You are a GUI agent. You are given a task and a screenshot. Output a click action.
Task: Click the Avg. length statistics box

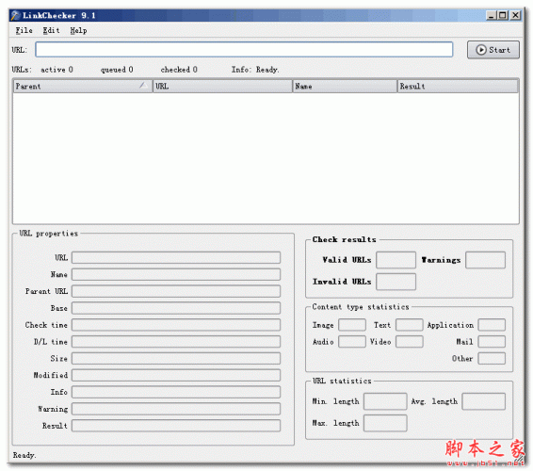point(484,401)
